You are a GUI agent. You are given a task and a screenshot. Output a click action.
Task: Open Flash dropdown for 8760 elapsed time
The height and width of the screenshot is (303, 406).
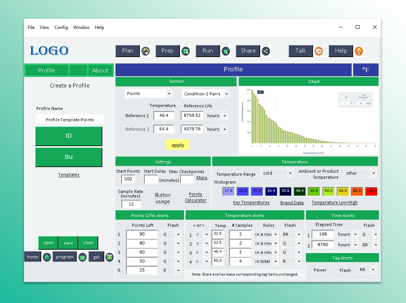pos(370,245)
